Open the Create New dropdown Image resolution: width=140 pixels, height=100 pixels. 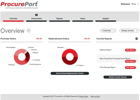[108, 30]
